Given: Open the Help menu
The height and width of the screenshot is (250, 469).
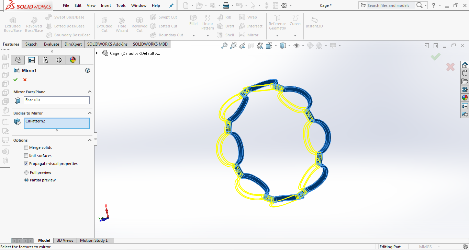Looking at the screenshot, I should click(x=156, y=5).
